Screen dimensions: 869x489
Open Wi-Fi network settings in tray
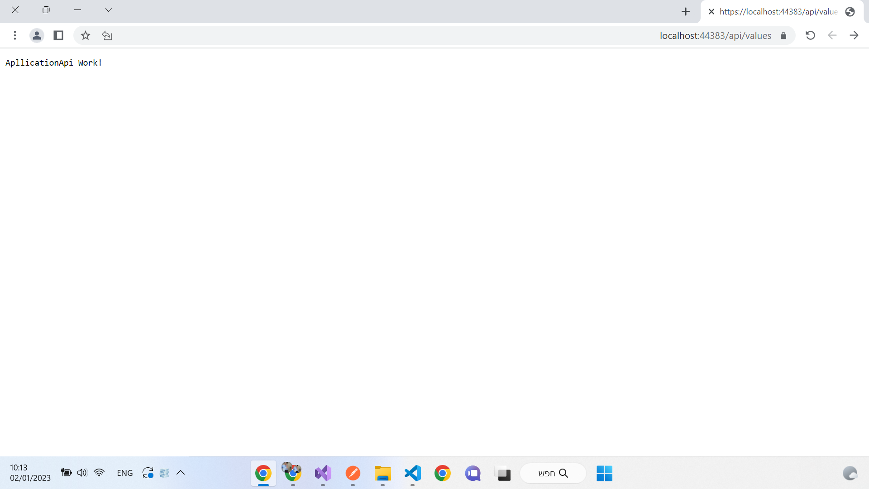point(99,473)
